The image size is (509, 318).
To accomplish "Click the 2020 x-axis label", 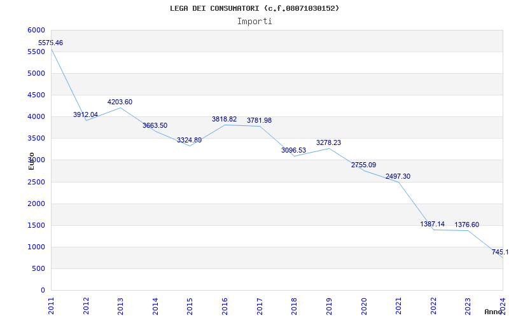I will point(363,306).
